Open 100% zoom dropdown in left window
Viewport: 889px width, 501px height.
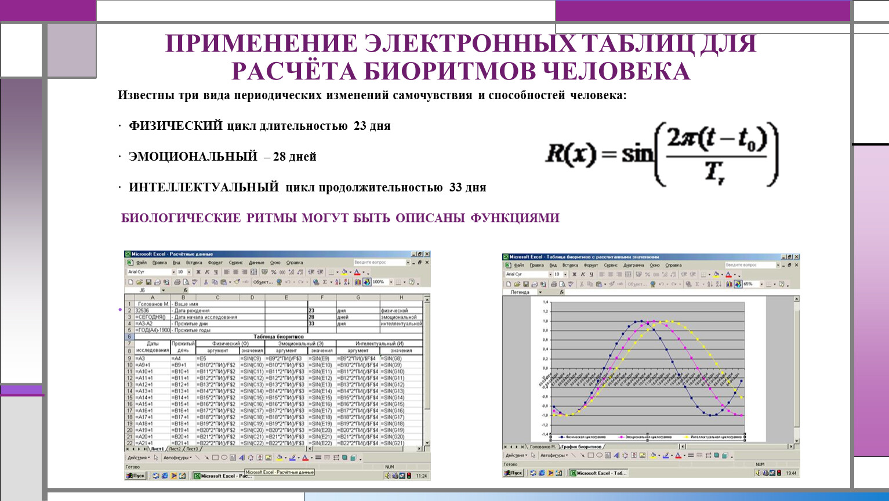[x=390, y=282]
